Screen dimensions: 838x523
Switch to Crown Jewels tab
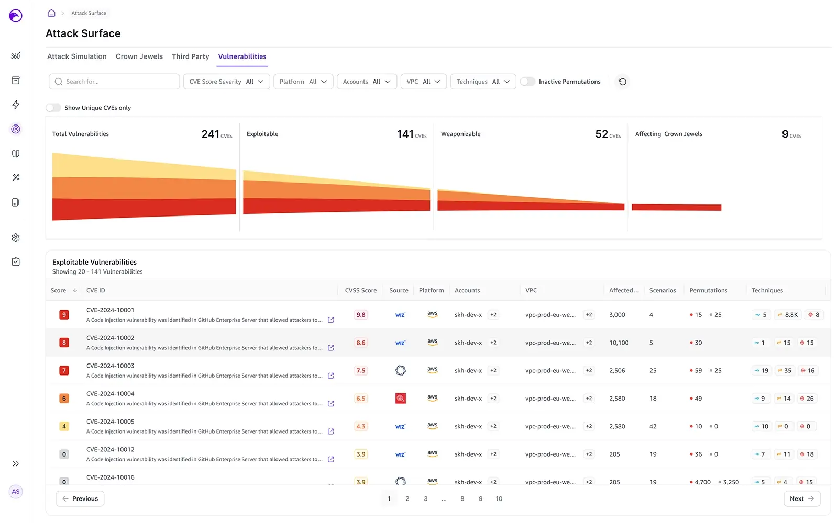139,56
